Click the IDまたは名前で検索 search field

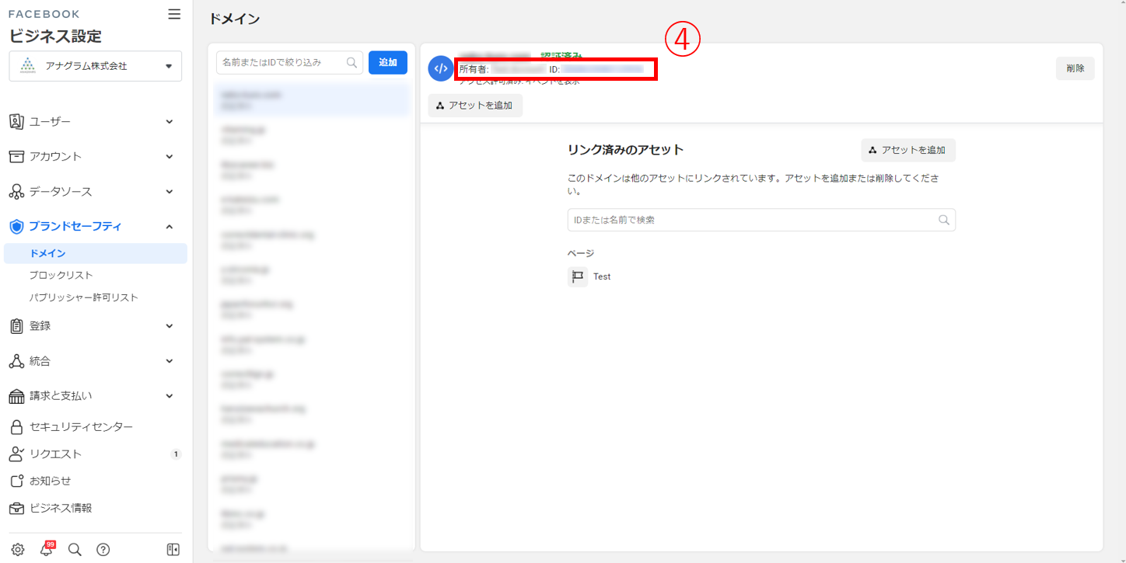753,220
